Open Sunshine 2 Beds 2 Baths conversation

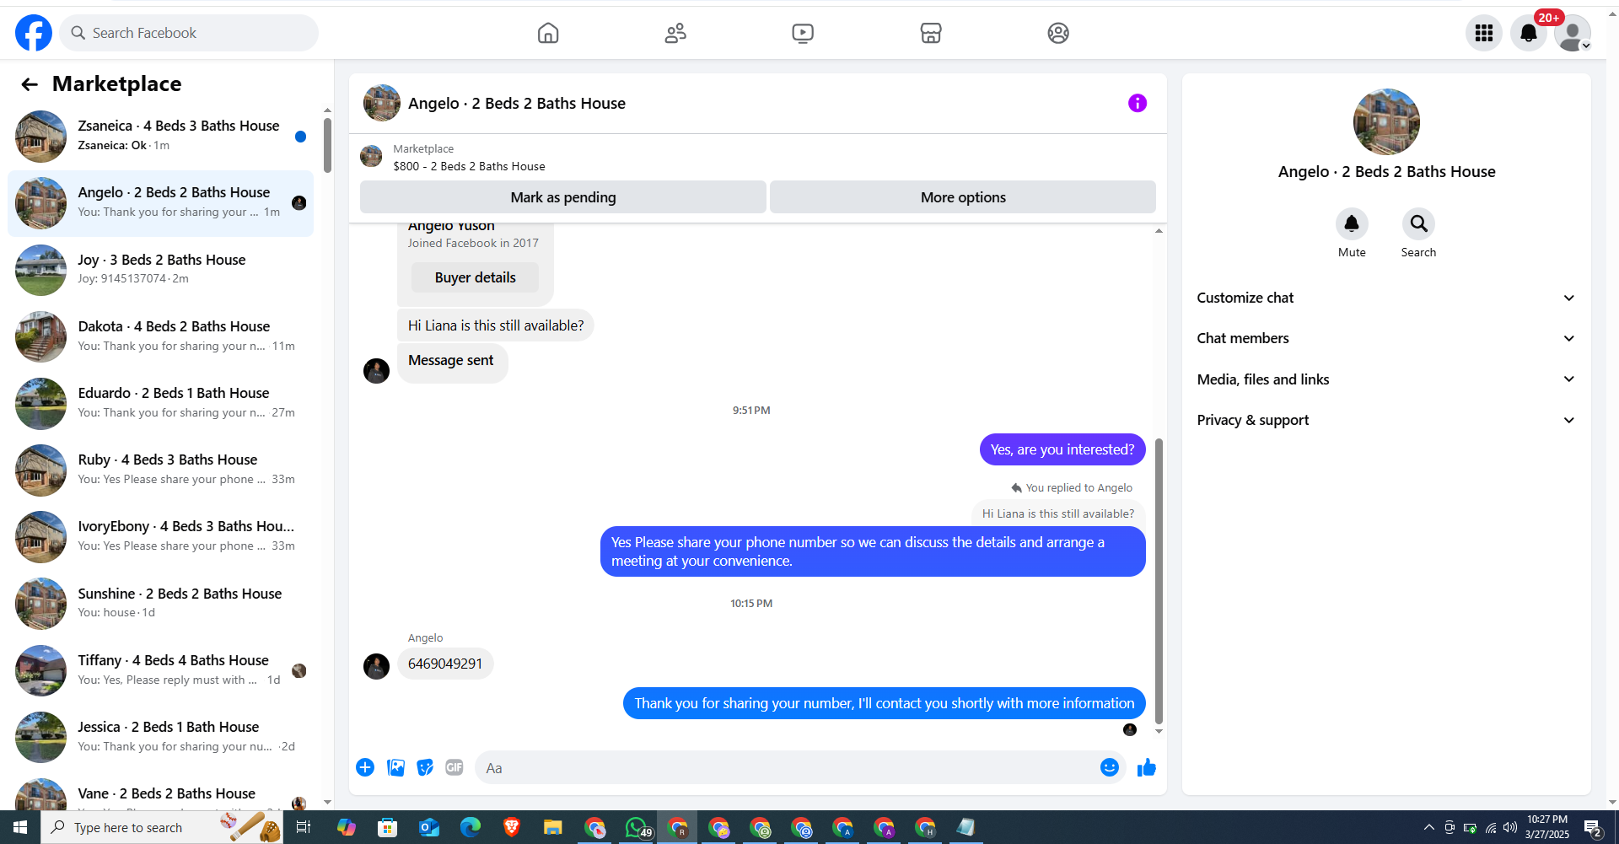point(160,604)
